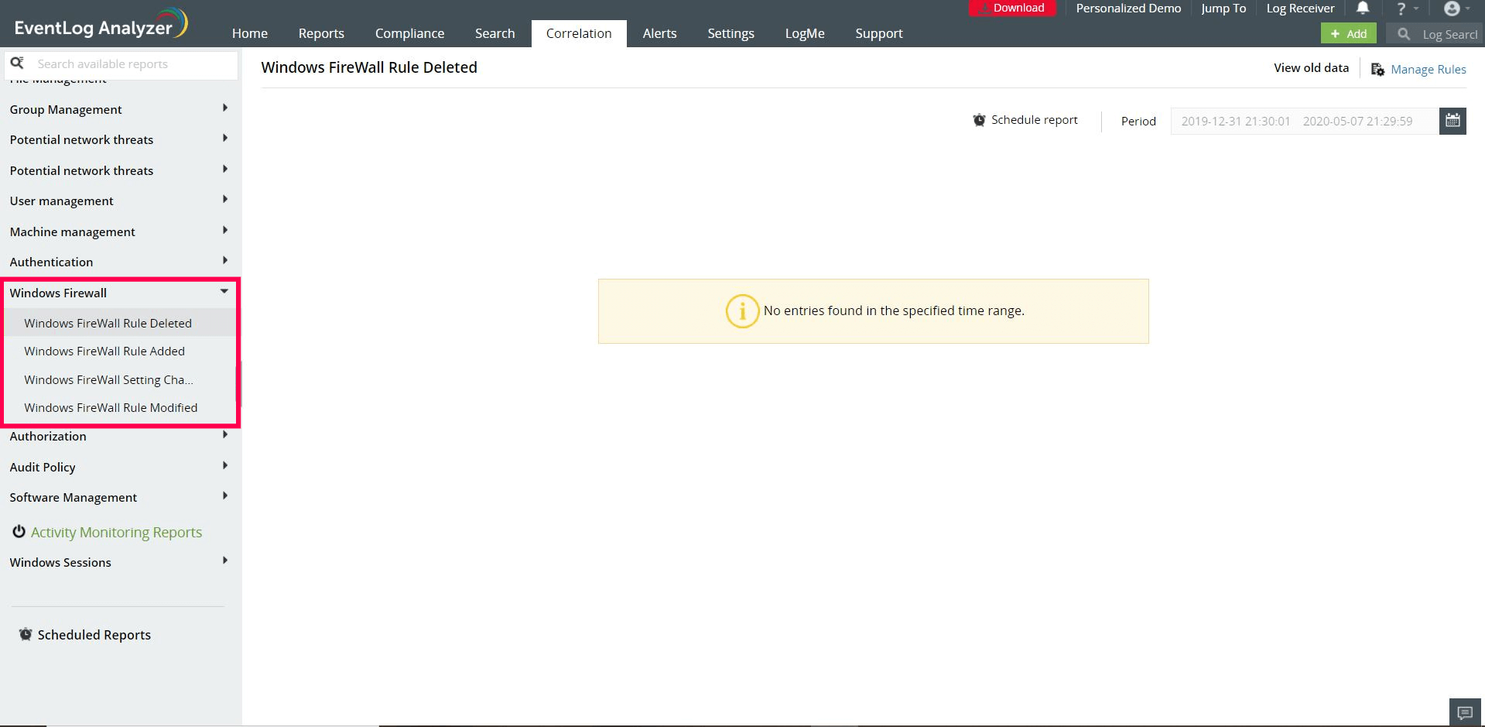Click the Schedule report clock icon
This screenshot has width=1485, height=727.
[x=979, y=120]
